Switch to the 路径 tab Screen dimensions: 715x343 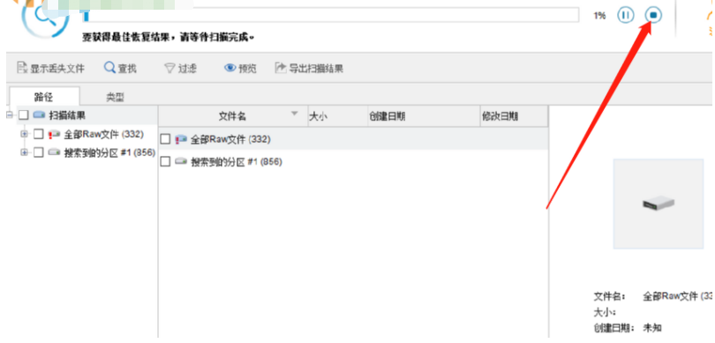click(x=44, y=97)
